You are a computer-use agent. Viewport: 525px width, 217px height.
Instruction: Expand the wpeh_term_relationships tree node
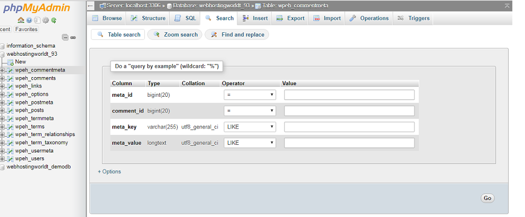tap(2, 134)
